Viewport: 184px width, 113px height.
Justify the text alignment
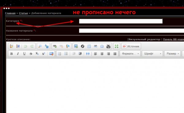[x=115, y=54]
